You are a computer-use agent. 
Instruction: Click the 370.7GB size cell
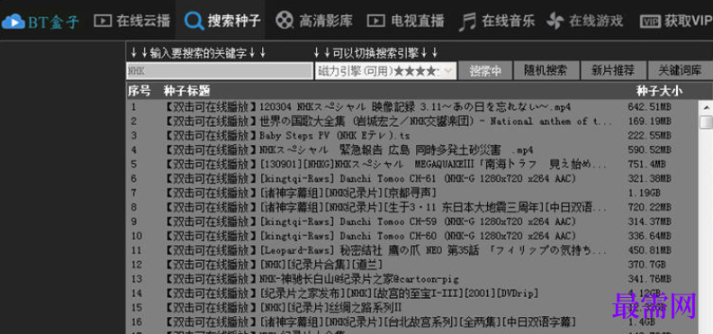pos(646,265)
